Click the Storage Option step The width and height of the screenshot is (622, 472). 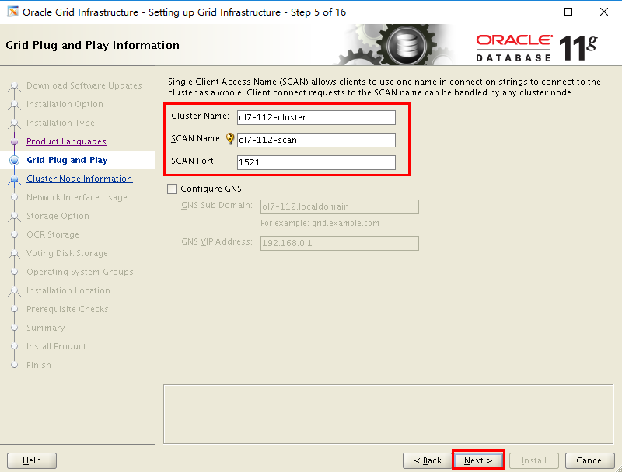click(x=58, y=216)
